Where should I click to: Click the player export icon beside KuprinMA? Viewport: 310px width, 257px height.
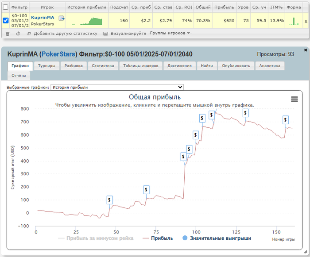click(62, 18)
